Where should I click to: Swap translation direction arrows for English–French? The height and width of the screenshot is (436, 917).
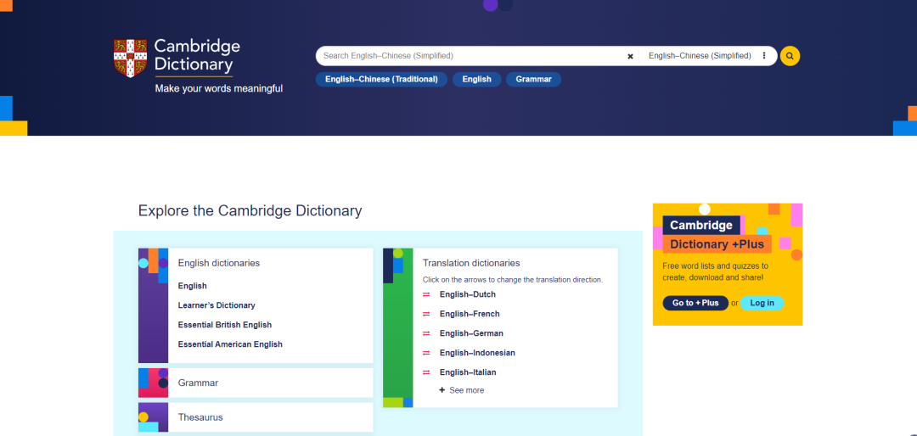click(426, 314)
